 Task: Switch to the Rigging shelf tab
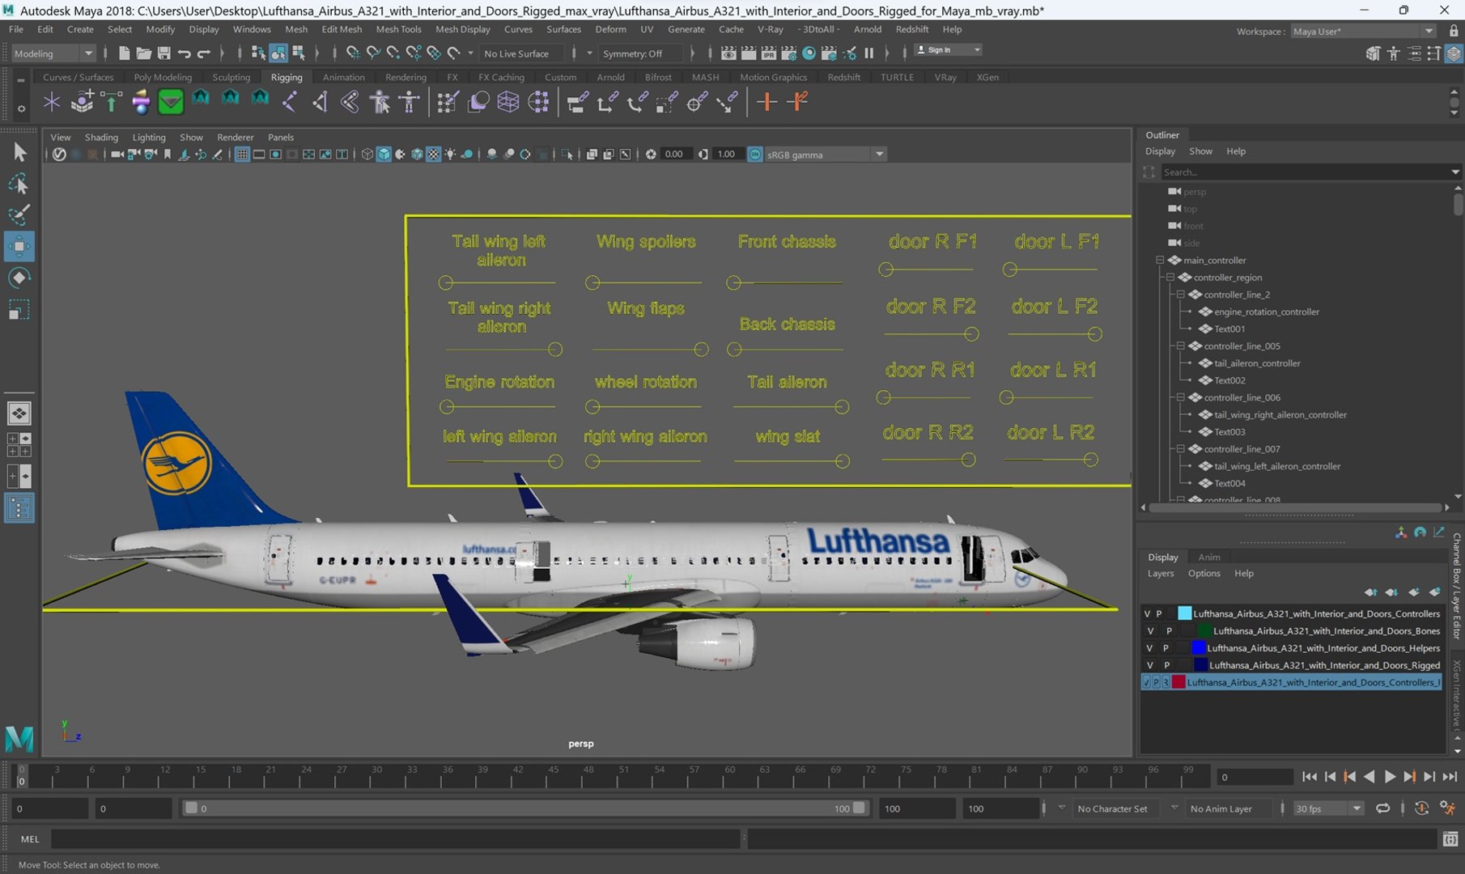[287, 77]
